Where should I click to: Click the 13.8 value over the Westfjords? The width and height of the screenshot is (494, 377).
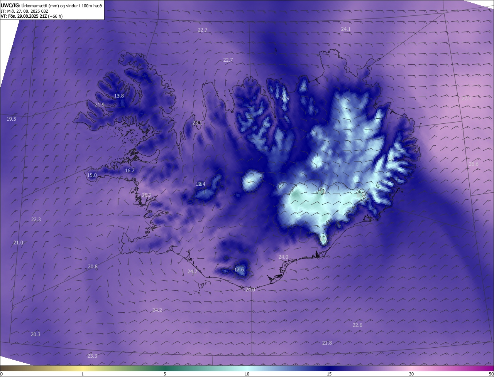tap(119, 96)
